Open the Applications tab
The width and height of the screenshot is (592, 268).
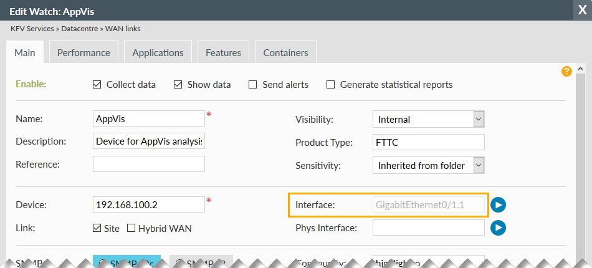158,53
